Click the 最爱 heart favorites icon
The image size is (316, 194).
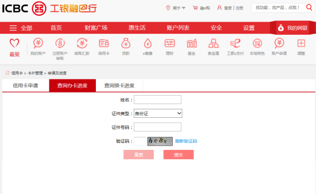pos(15,43)
